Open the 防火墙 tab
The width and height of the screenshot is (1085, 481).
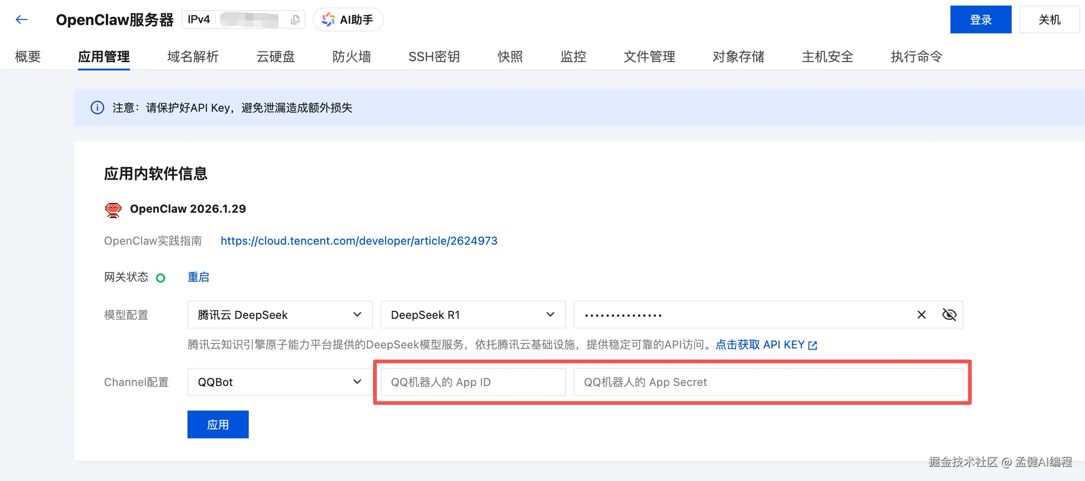352,57
